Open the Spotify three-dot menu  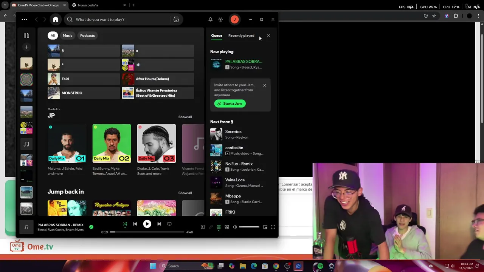point(25,19)
